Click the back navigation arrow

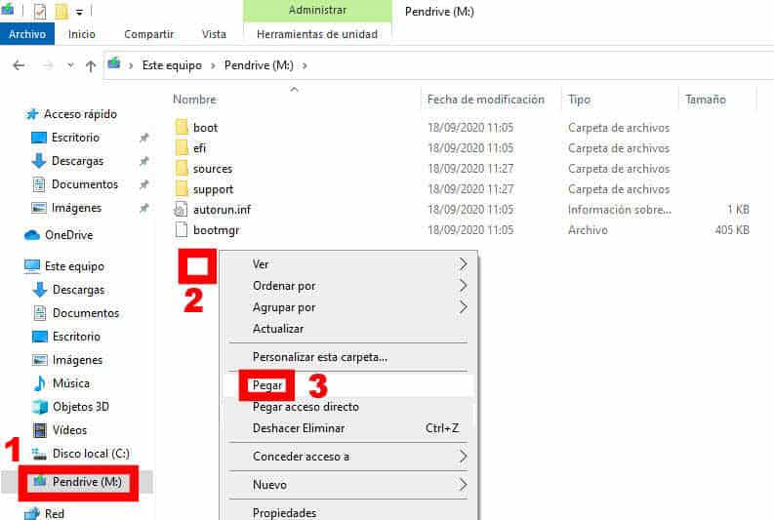pos(19,65)
